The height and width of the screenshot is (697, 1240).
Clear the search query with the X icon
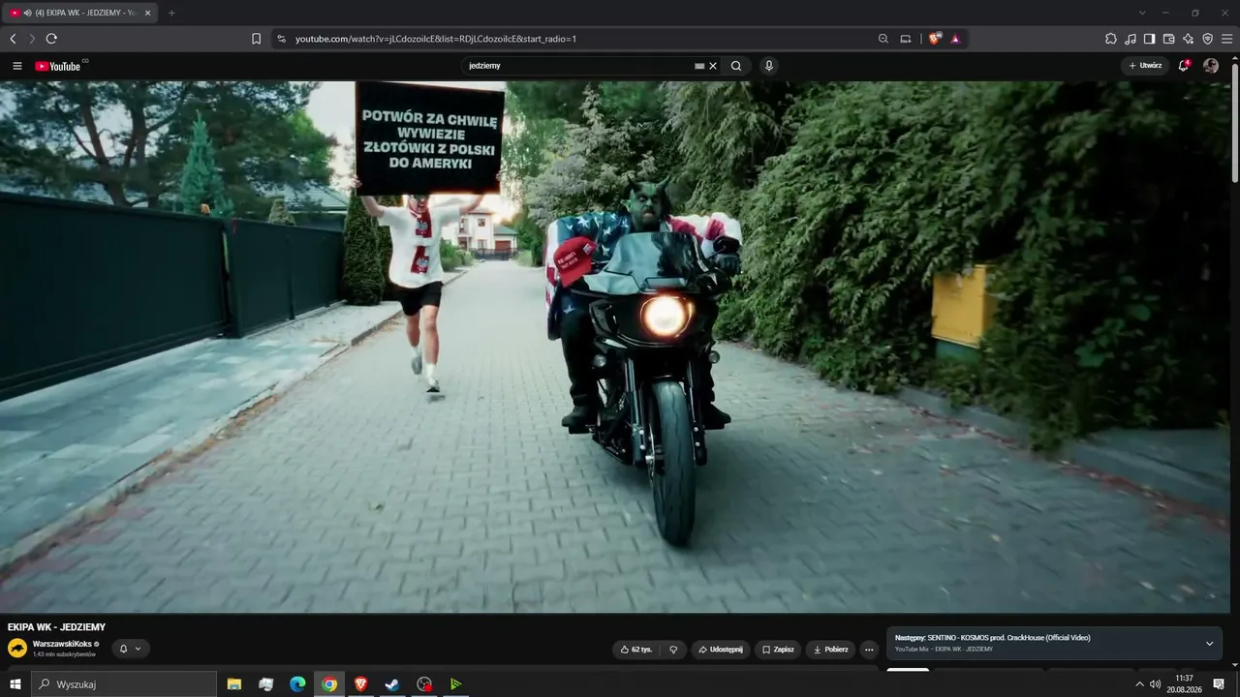(x=713, y=66)
